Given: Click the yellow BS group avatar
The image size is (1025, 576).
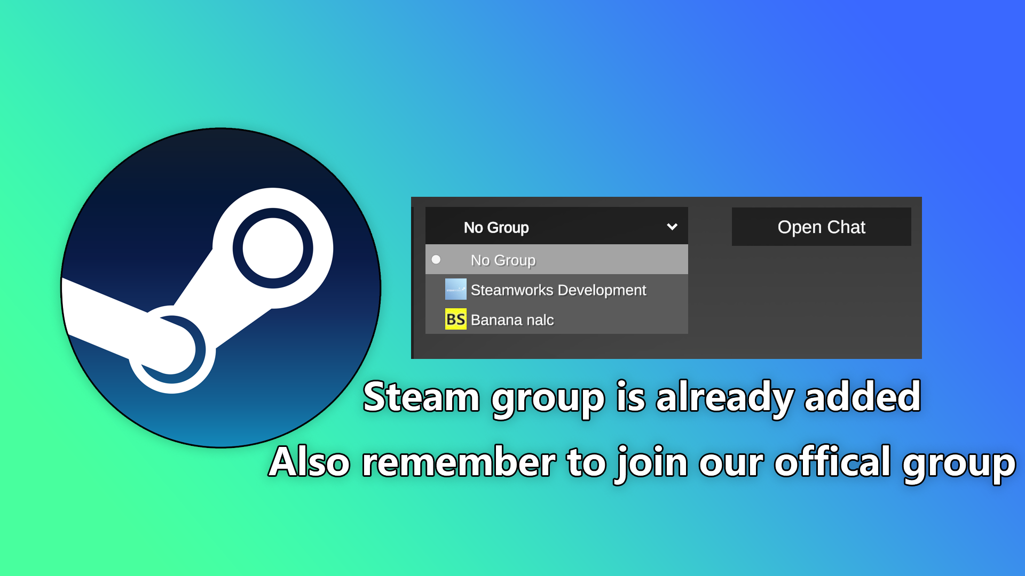Looking at the screenshot, I should pos(455,319).
